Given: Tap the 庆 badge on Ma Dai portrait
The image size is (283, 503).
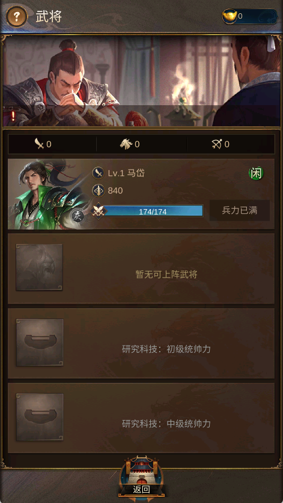Looking at the screenshot, I should [x=78, y=216].
